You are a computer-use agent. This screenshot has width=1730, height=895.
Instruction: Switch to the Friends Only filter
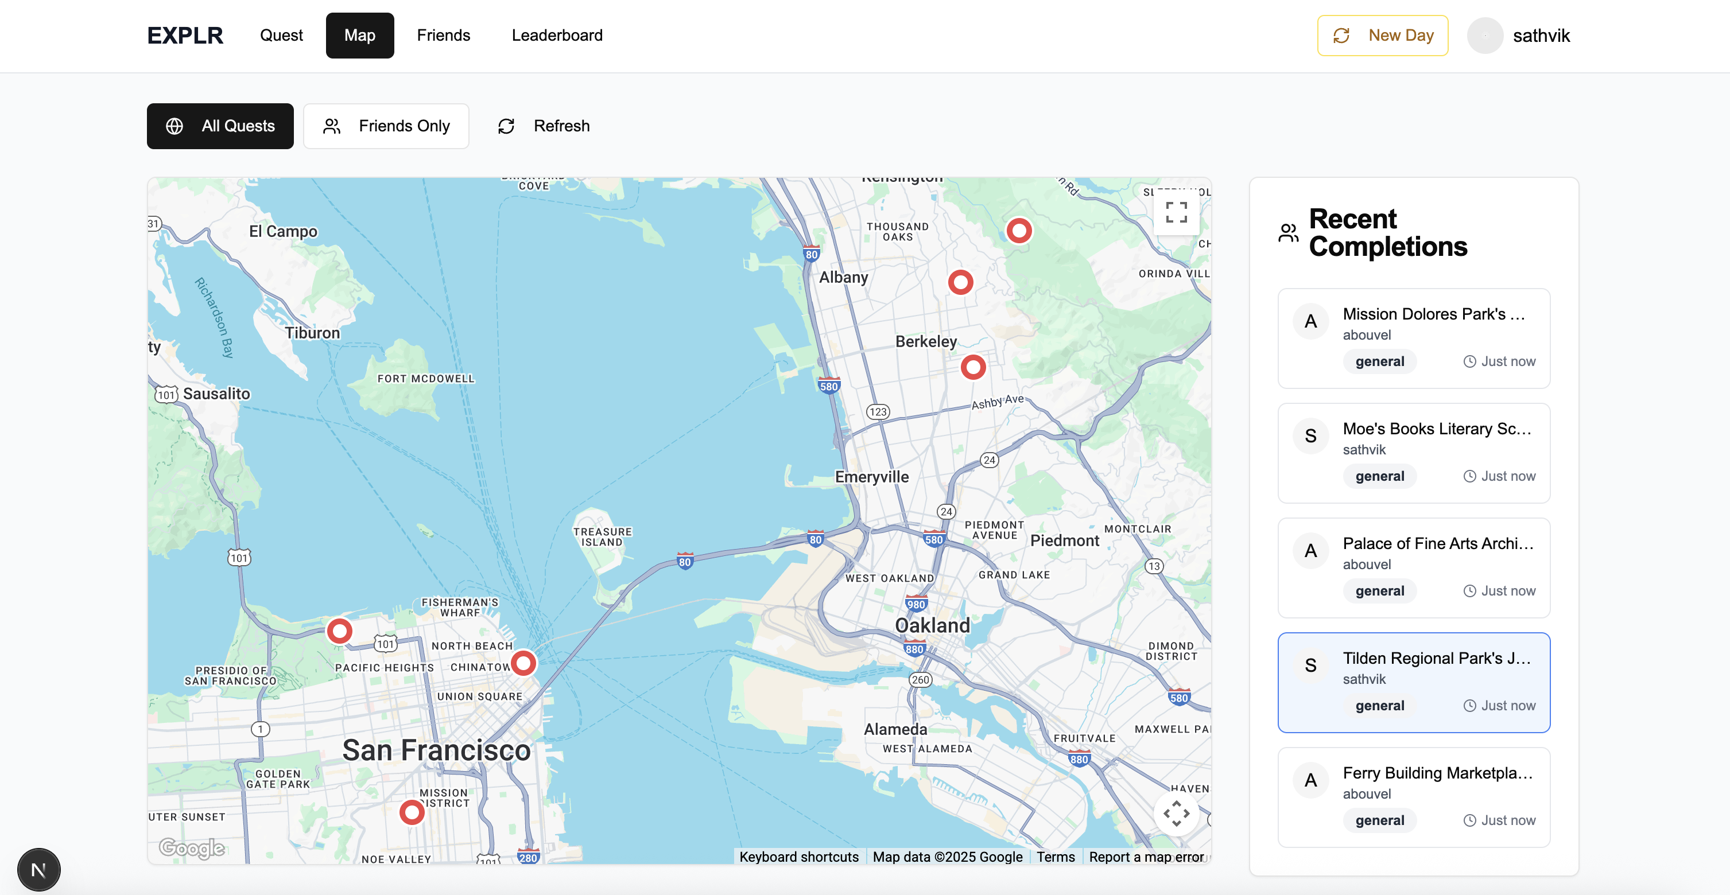(x=386, y=126)
